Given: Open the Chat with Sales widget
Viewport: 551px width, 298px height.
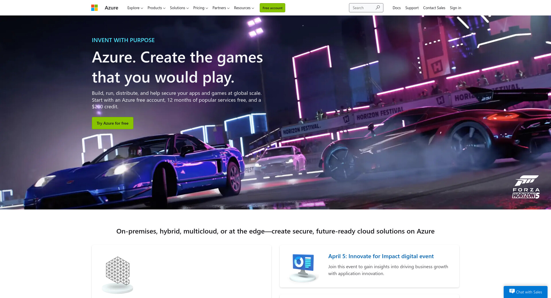Looking at the screenshot, I should point(525,292).
